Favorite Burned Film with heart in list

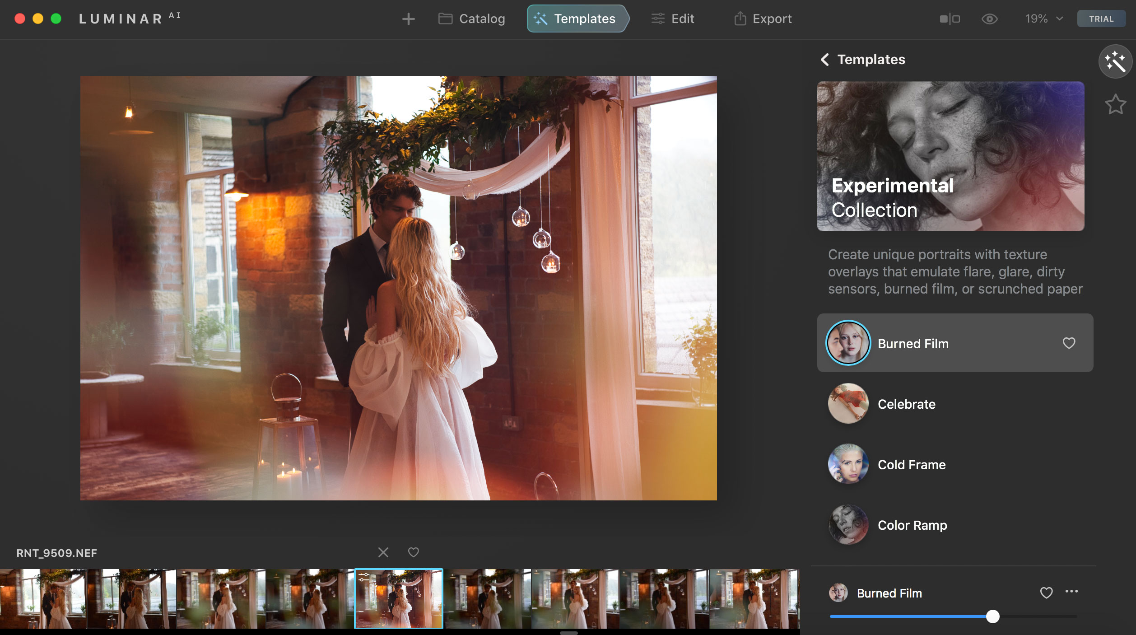[x=1069, y=343]
